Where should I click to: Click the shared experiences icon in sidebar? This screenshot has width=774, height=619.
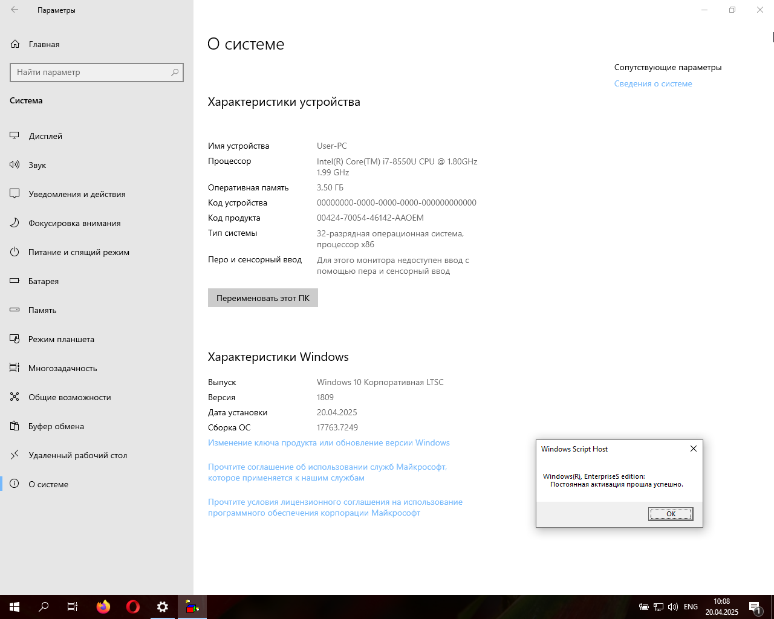click(x=15, y=397)
